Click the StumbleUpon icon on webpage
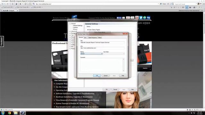 (144, 18)
